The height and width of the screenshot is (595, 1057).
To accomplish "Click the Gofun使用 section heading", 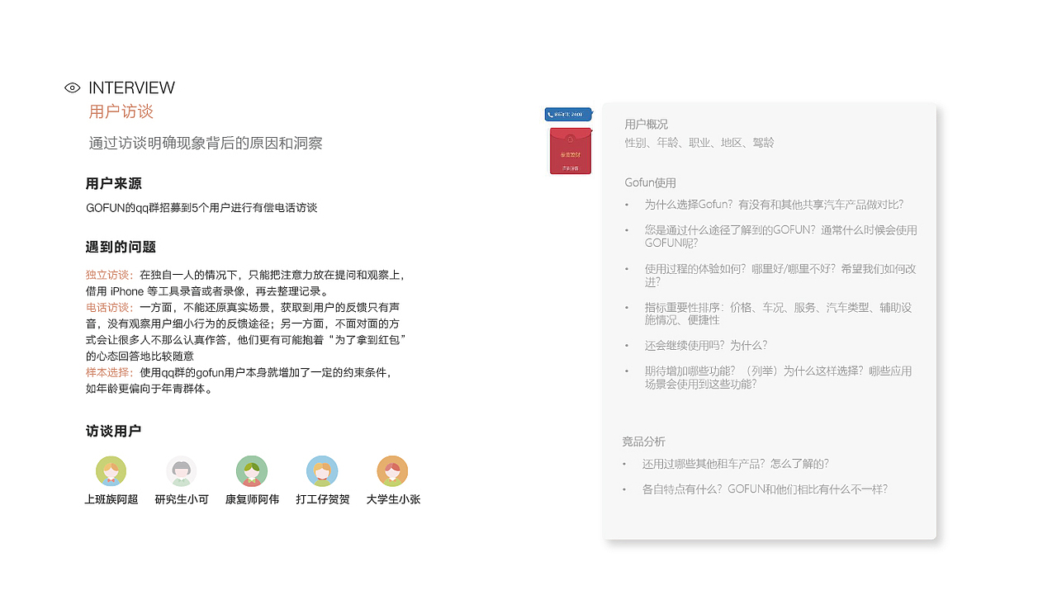I will pos(650,183).
